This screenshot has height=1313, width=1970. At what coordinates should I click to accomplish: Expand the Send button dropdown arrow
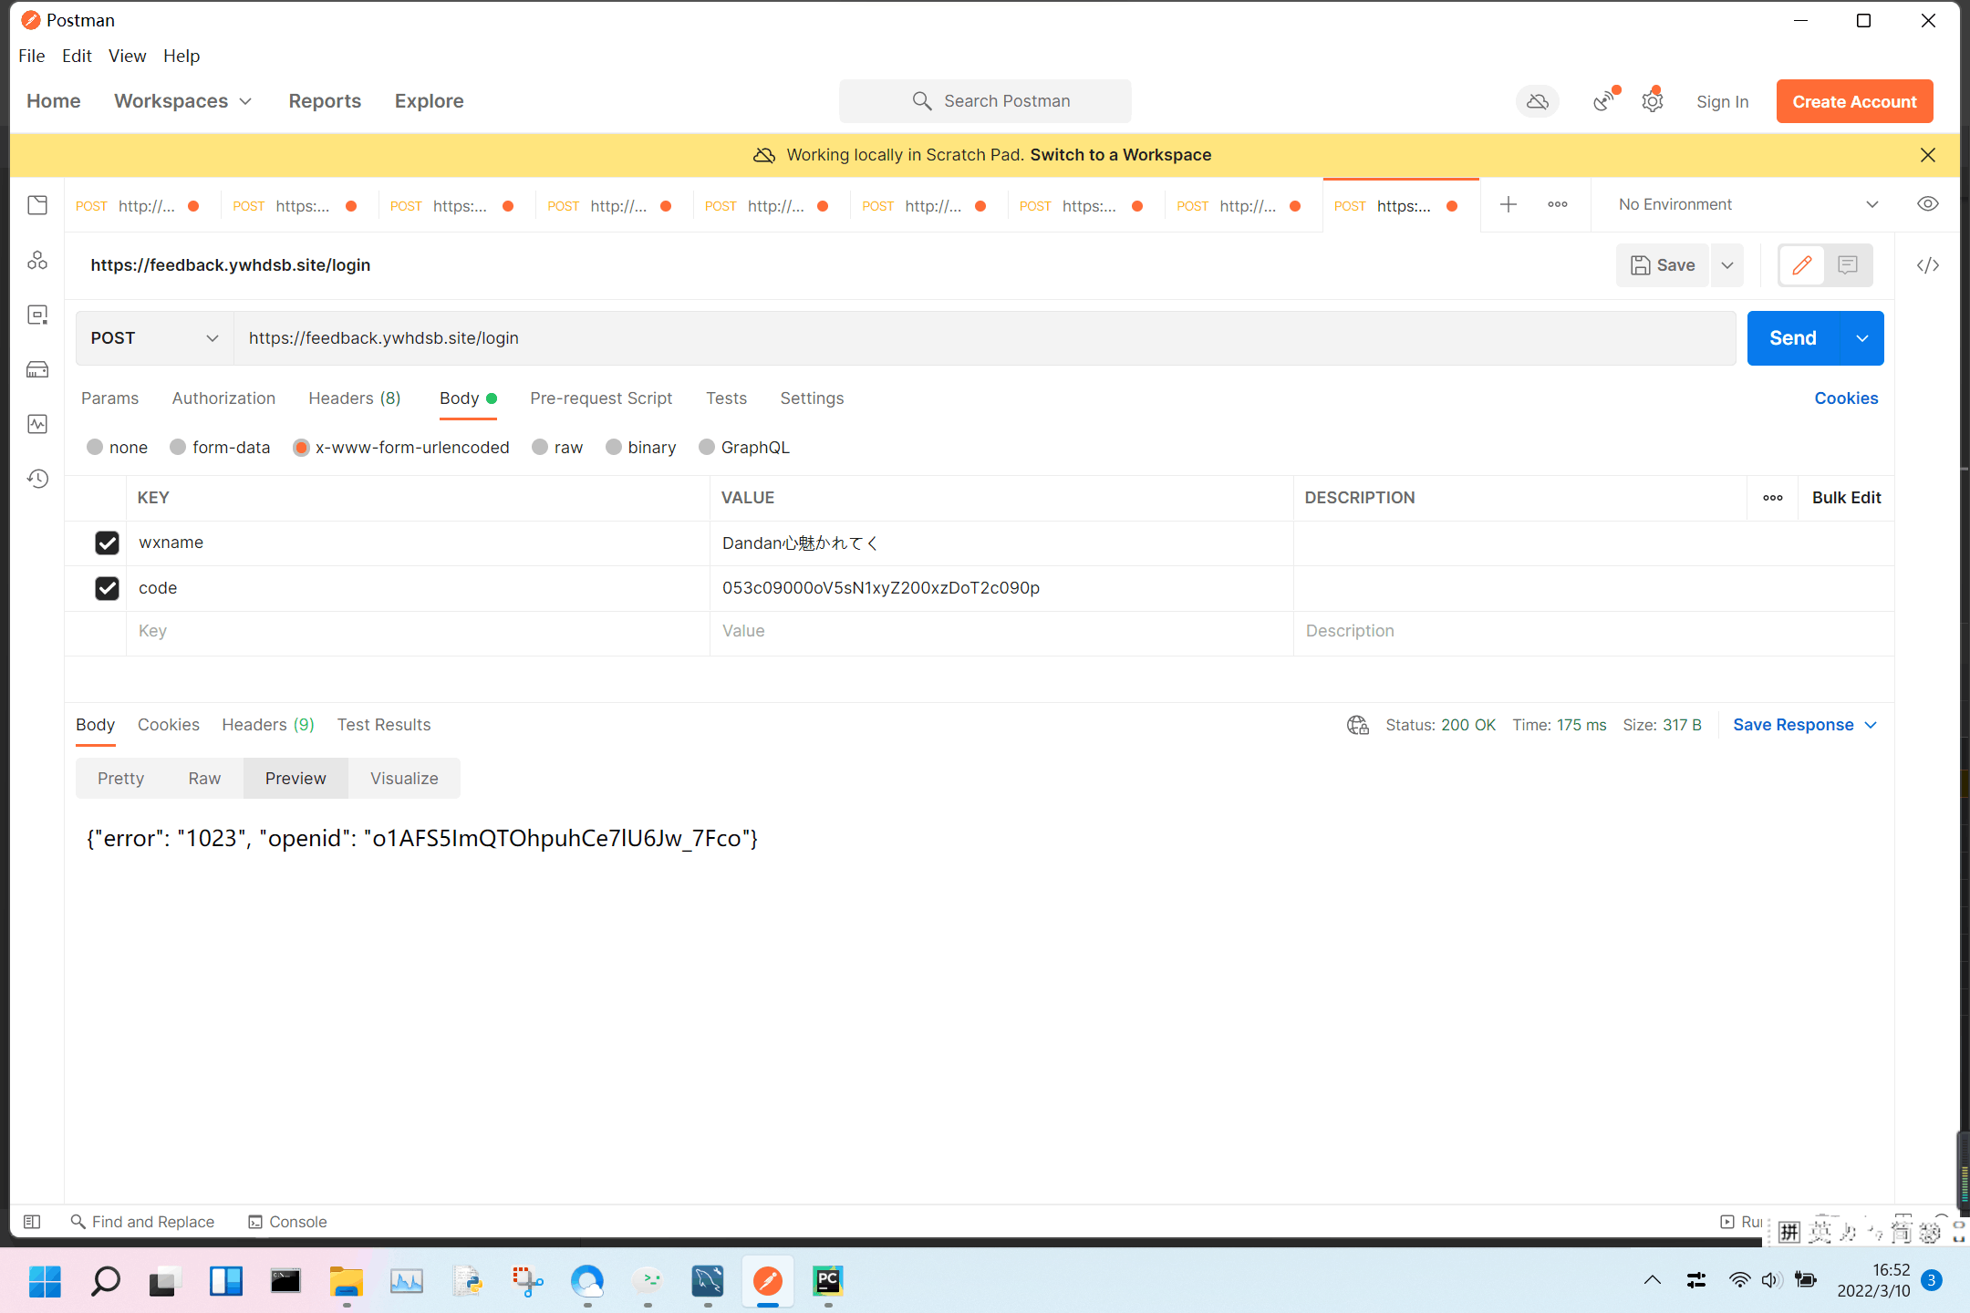point(1862,338)
